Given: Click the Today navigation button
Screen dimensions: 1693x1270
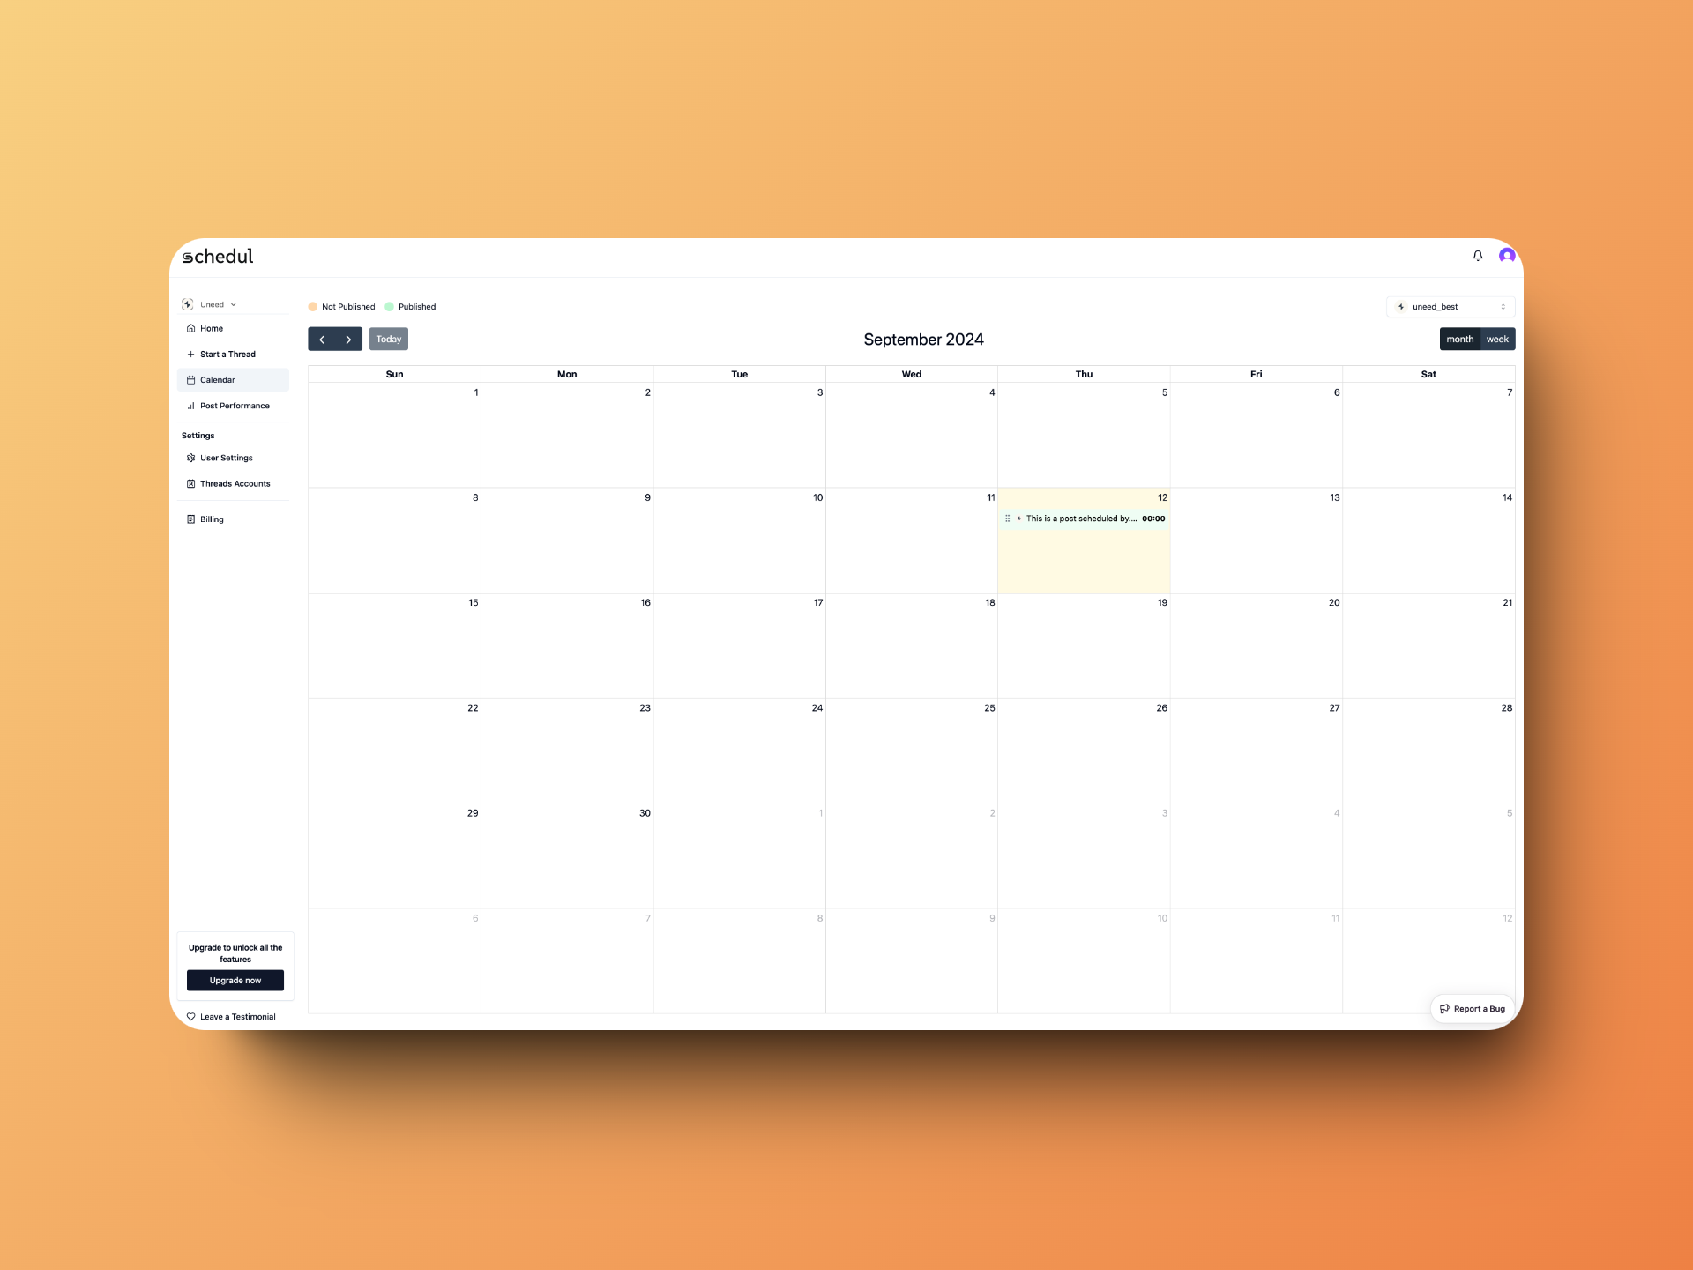Looking at the screenshot, I should click(388, 339).
